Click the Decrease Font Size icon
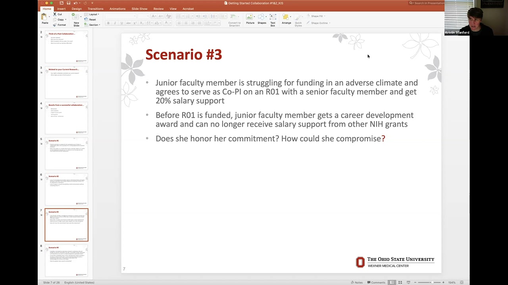 pyautogui.click(x=160, y=16)
